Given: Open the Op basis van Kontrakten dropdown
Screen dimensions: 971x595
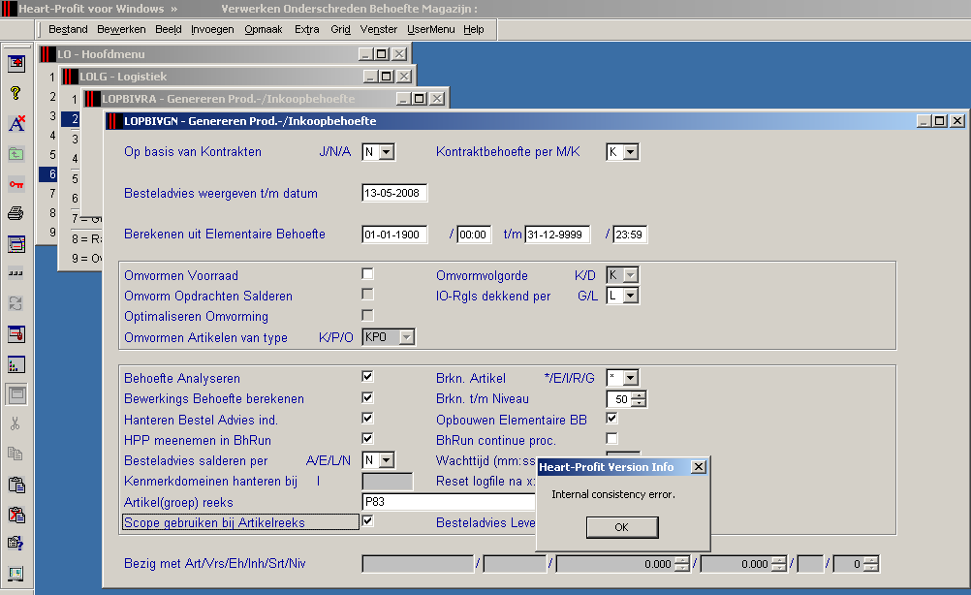Looking at the screenshot, I should (387, 152).
